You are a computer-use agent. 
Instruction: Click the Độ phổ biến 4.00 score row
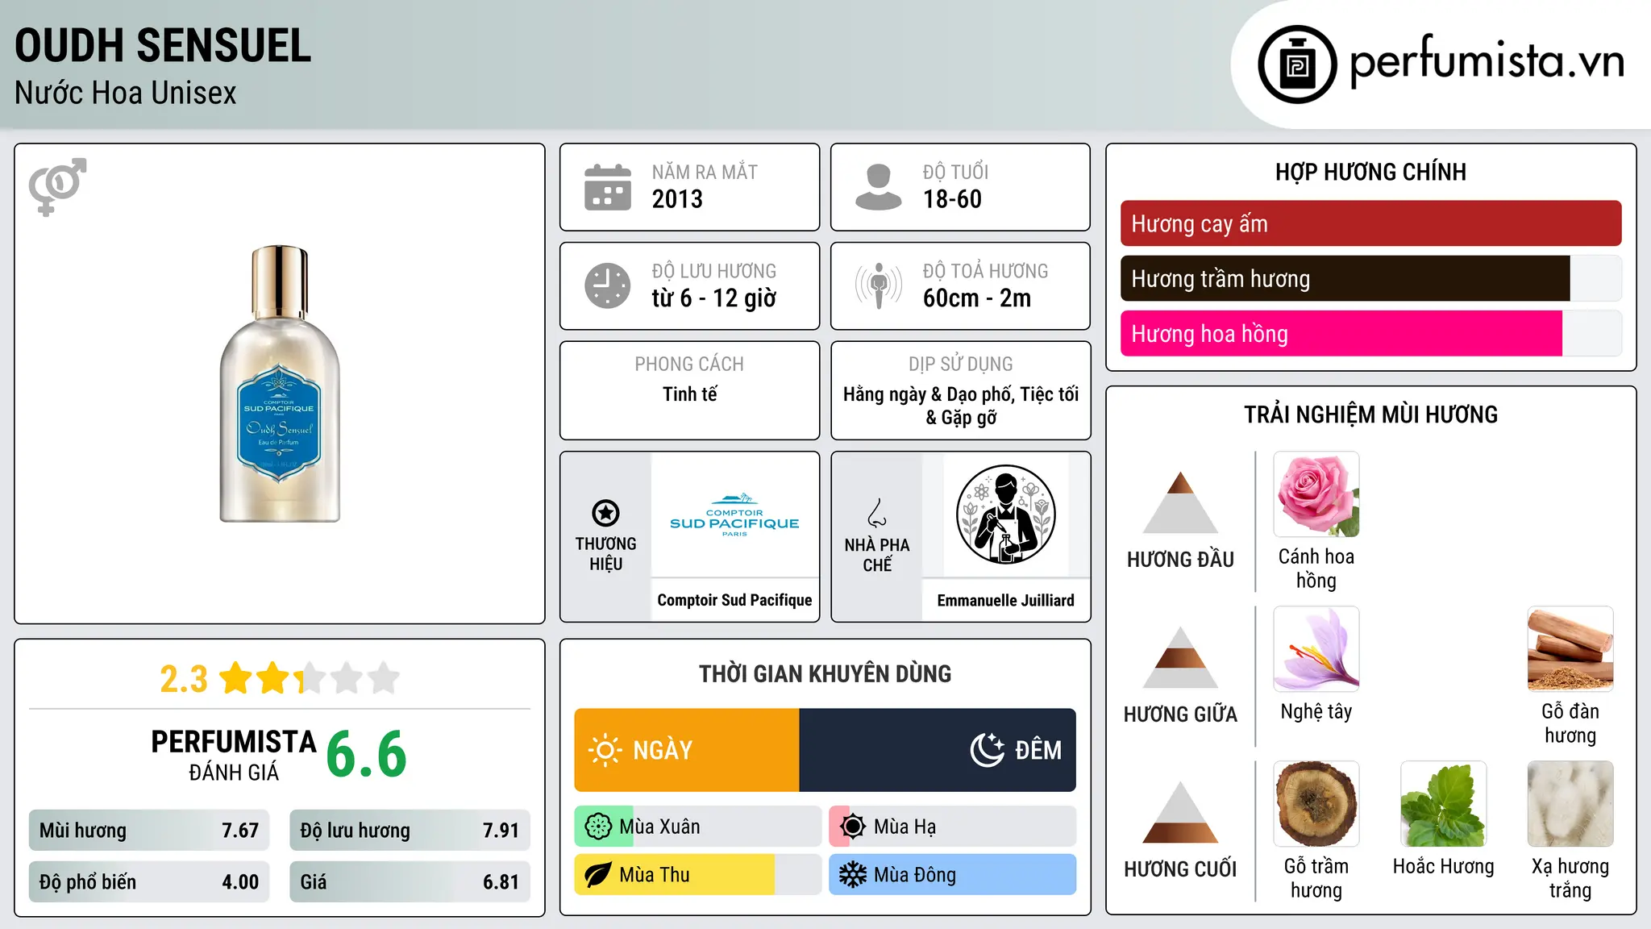coord(149,881)
